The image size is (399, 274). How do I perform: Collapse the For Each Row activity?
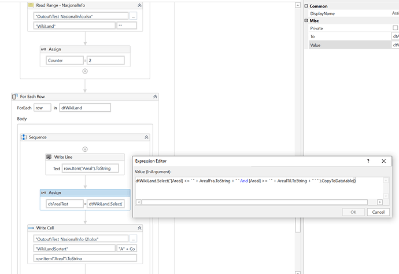coord(155,97)
